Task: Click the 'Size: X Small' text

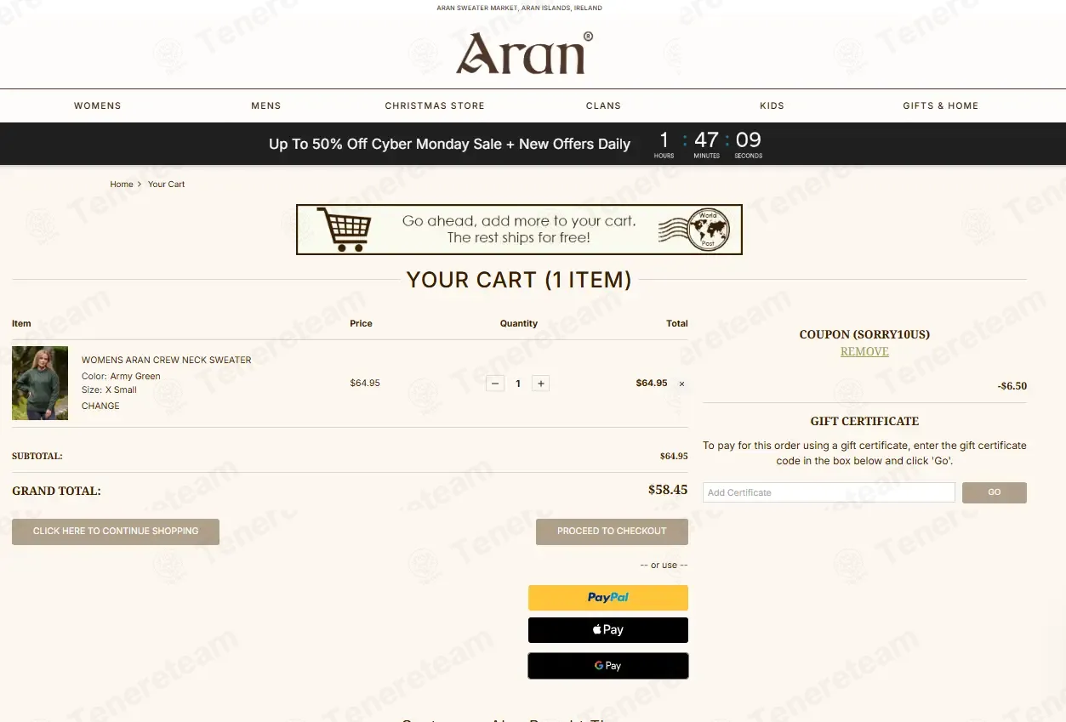Action: (109, 389)
